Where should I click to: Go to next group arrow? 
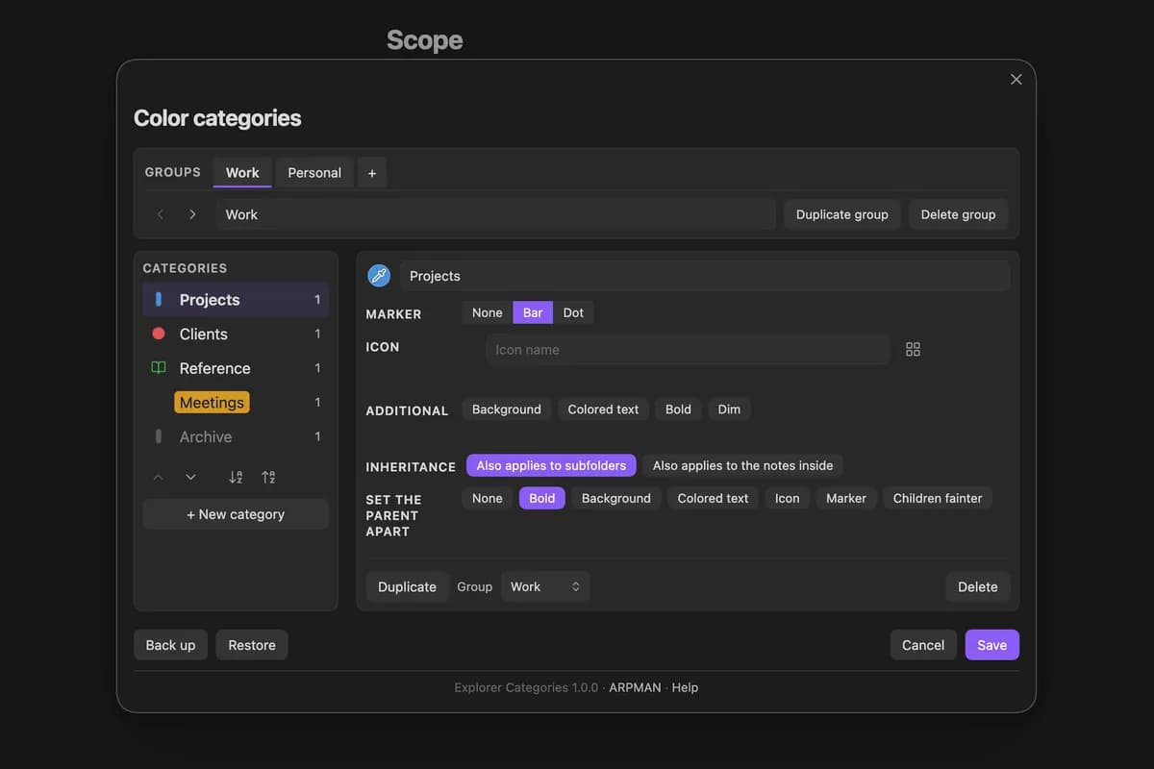coord(192,214)
